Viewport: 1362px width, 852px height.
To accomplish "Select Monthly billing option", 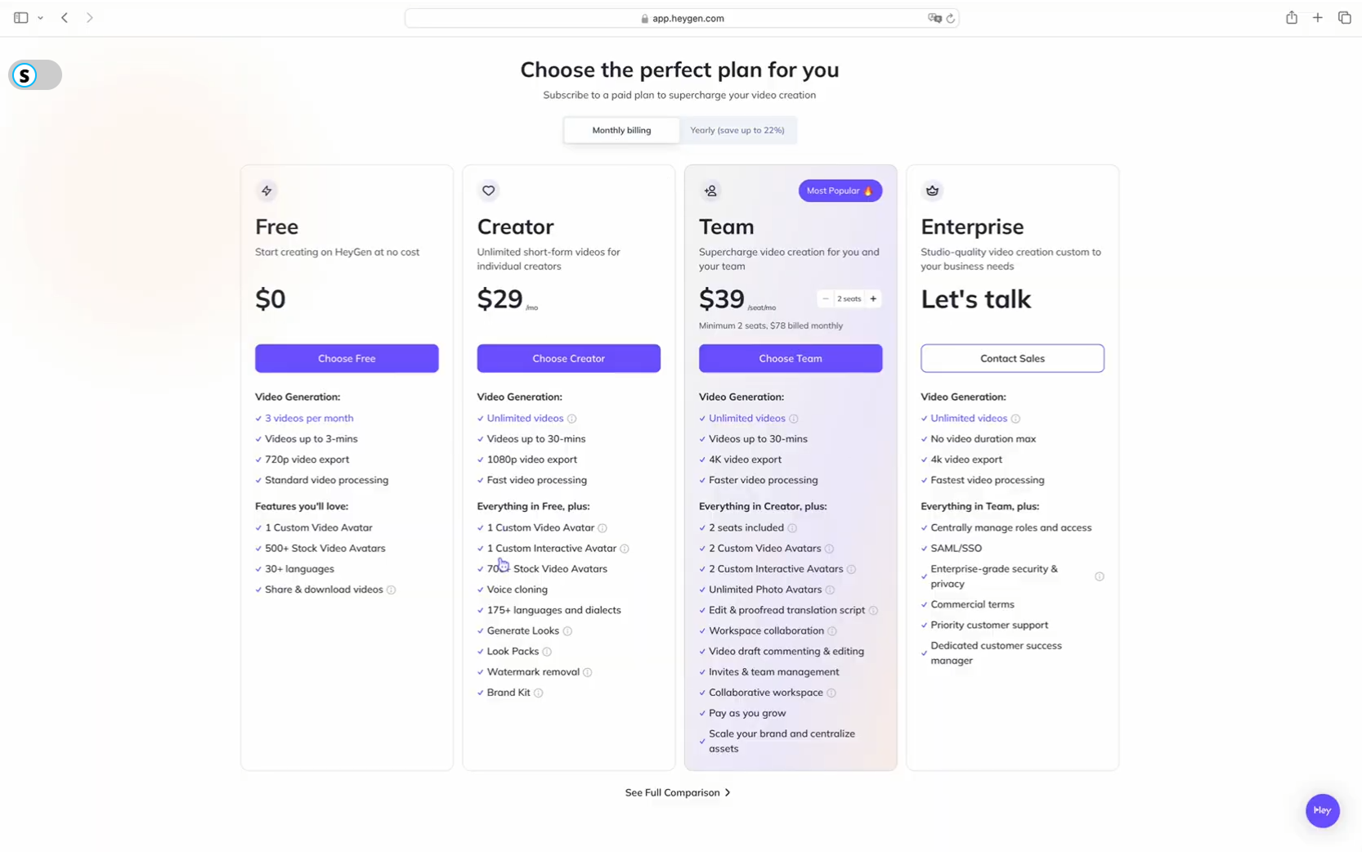I will point(621,130).
